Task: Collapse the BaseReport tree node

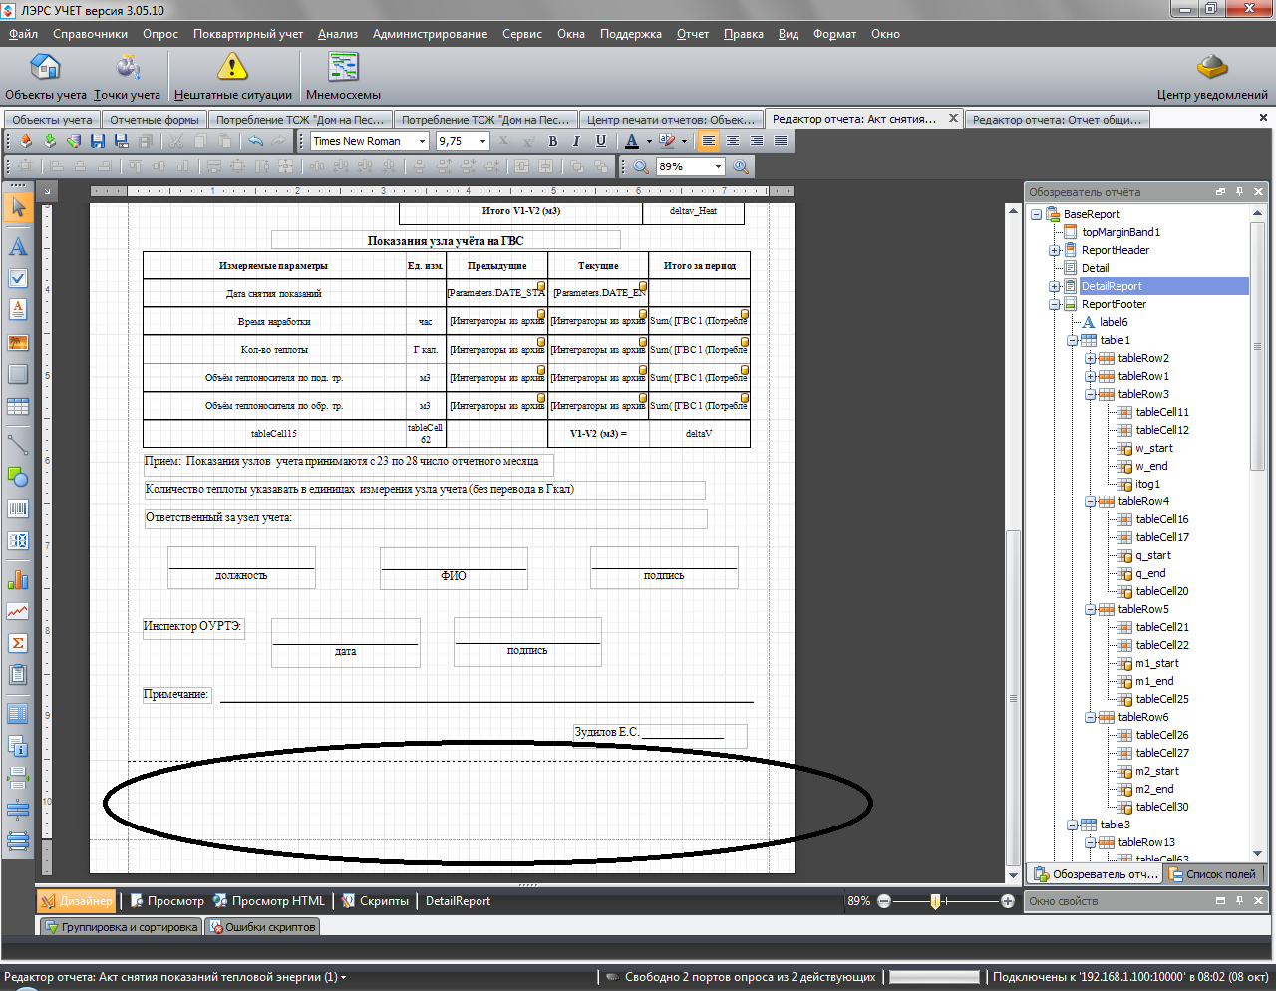Action: [1036, 214]
